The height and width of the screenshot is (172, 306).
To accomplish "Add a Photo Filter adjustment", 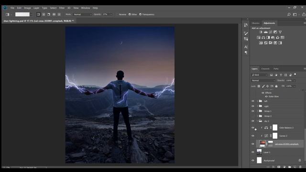I will point(273,37).
